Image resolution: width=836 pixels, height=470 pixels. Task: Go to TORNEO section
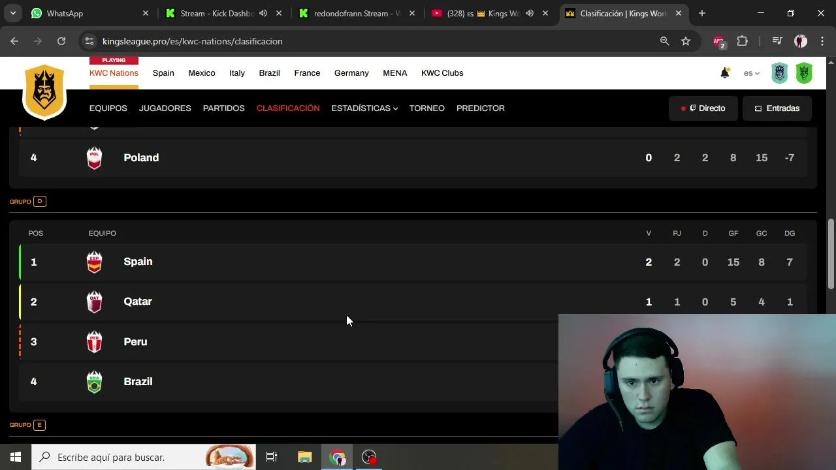coord(427,108)
